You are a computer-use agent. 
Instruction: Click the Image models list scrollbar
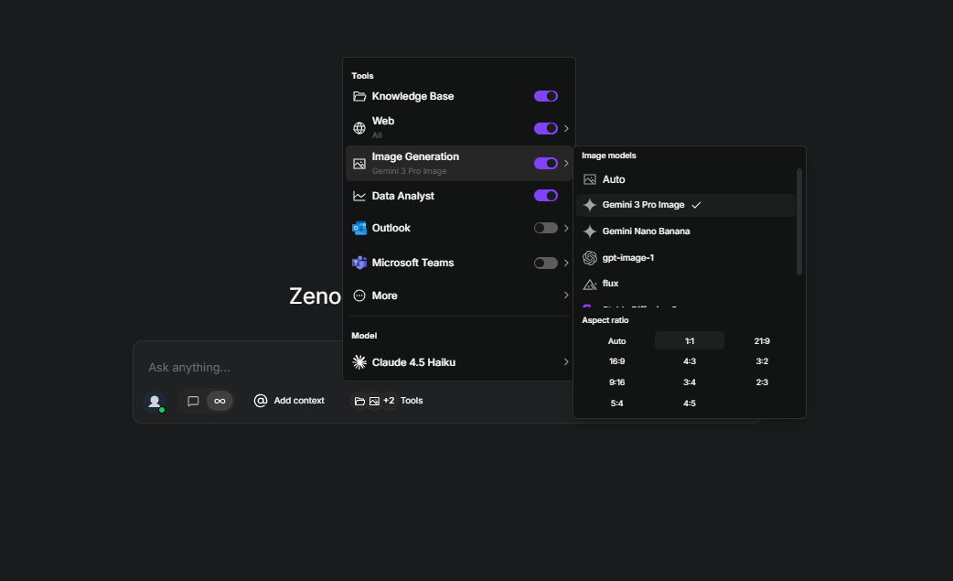[799, 221]
